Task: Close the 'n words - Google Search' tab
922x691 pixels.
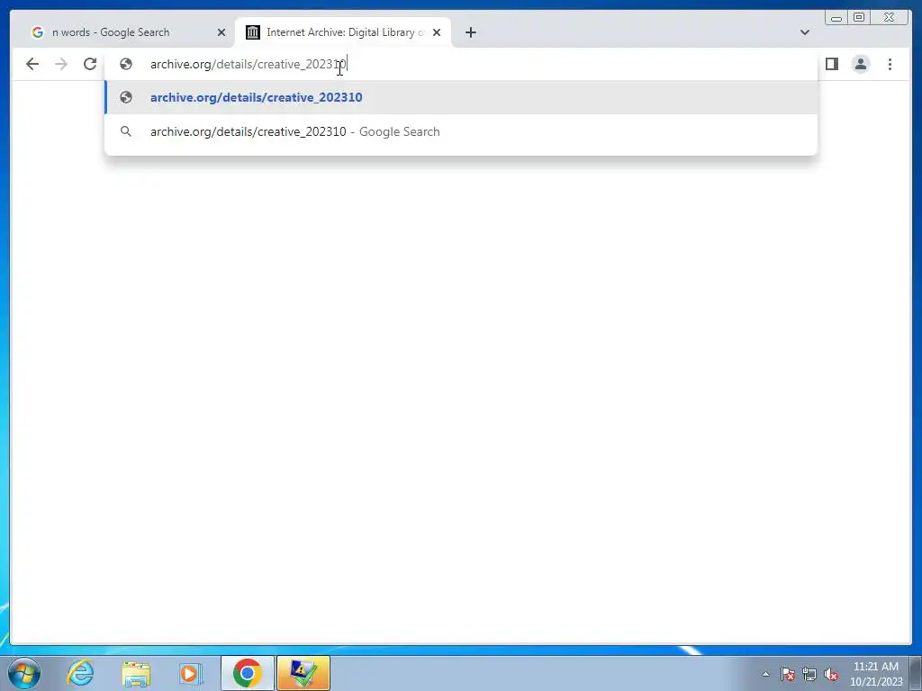Action: 221,32
